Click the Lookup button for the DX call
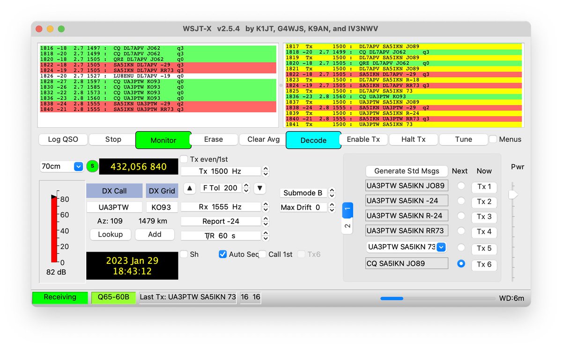Image resolution: width=562 pixels, height=348 pixels. click(x=110, y=234)
